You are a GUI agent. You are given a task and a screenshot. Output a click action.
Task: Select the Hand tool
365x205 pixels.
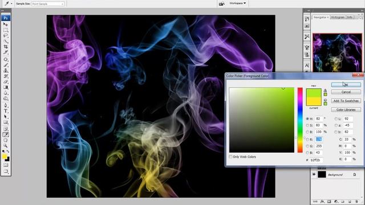click(x=6, y=140)
